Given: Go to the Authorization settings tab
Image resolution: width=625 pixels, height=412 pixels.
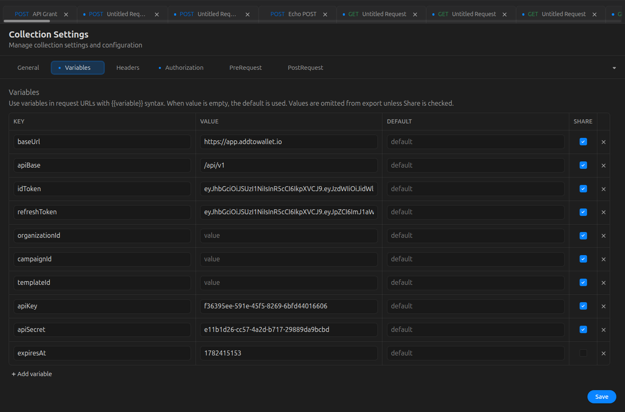Looking at the screenshot, I should 181,67.
